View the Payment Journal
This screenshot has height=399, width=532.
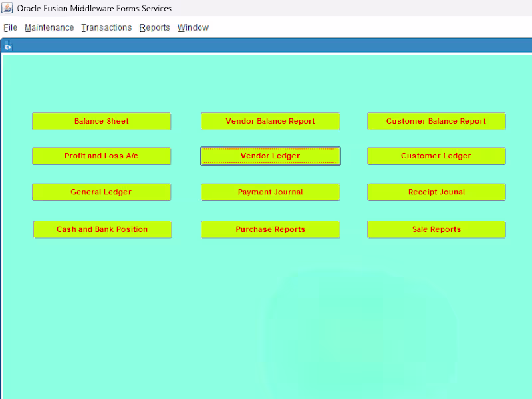(x=271, y=192)
